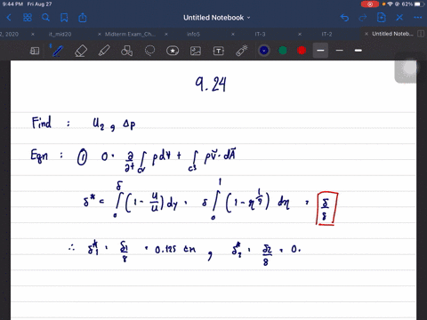Switch to the Untitled Noteb... tab
The height and width of the screenshot is (320, 427).
point(392,34)
